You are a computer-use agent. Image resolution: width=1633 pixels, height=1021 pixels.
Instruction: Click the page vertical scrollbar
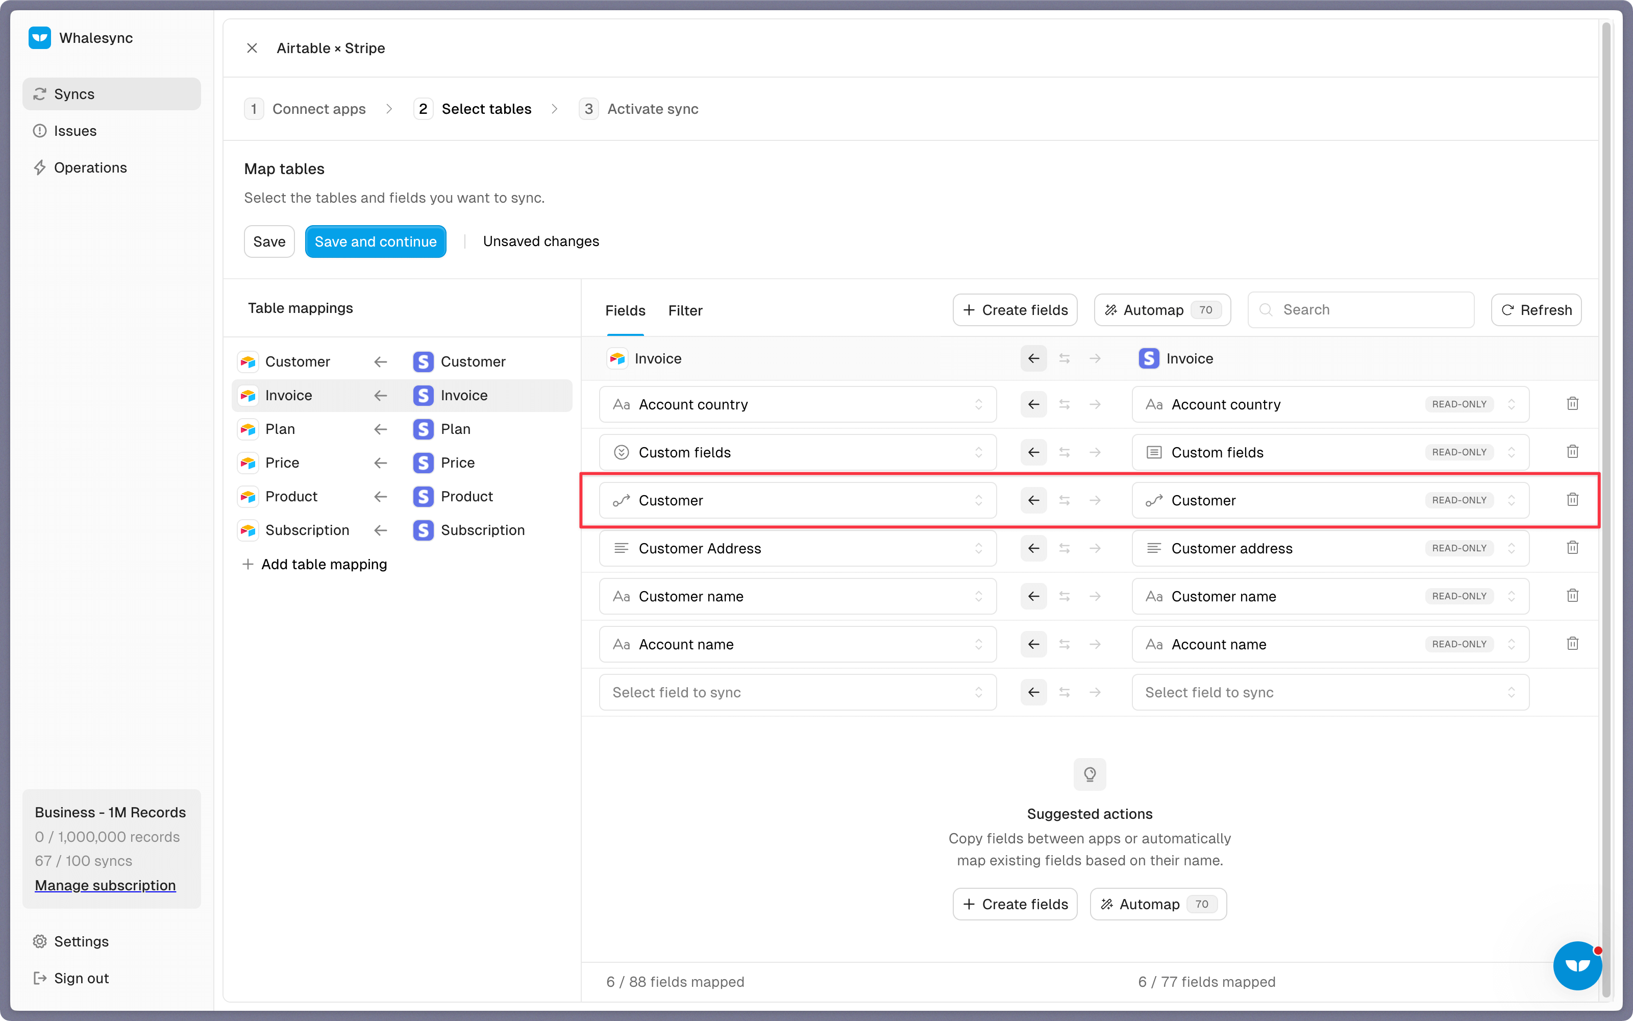(x=1606, y=510)
